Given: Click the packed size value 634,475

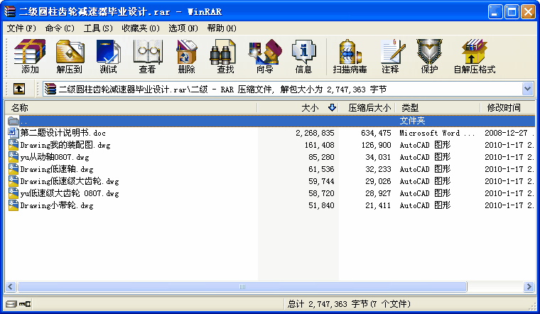Looking at the screenshot, I should click(376, 133).
